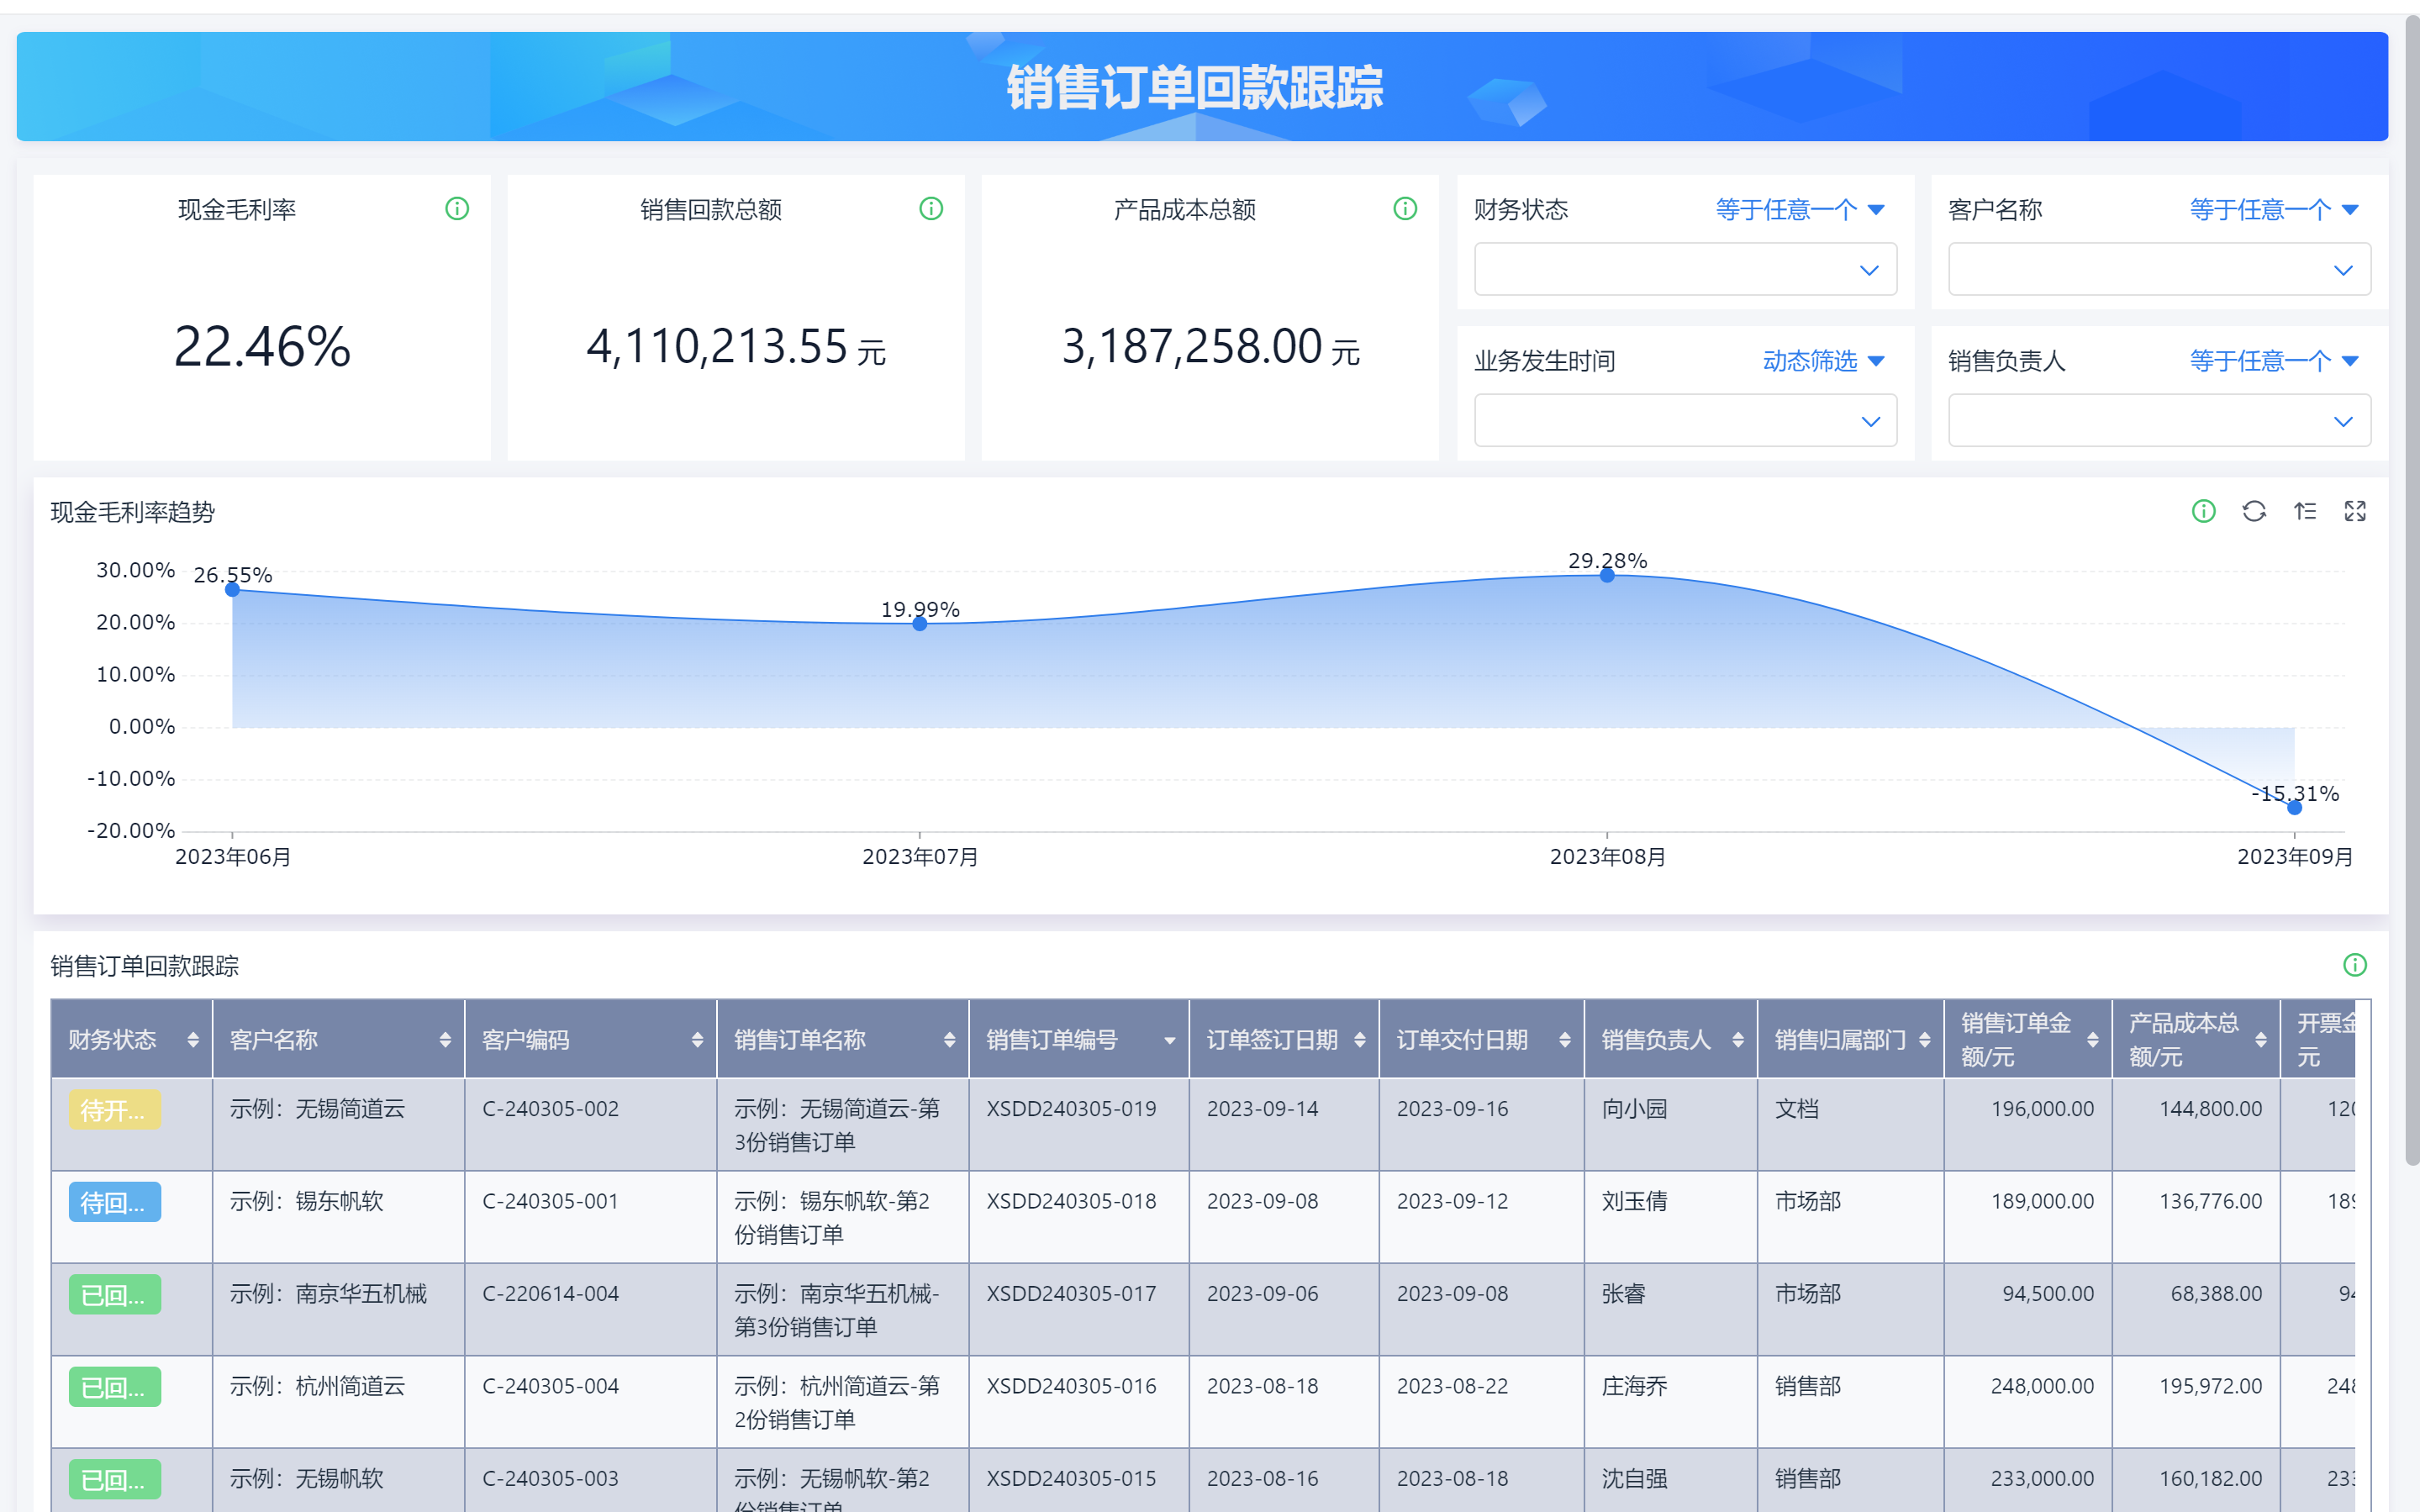Refresh the 现金毛利率趋势 chart

pyautogui.click(x=2254, y=512)
